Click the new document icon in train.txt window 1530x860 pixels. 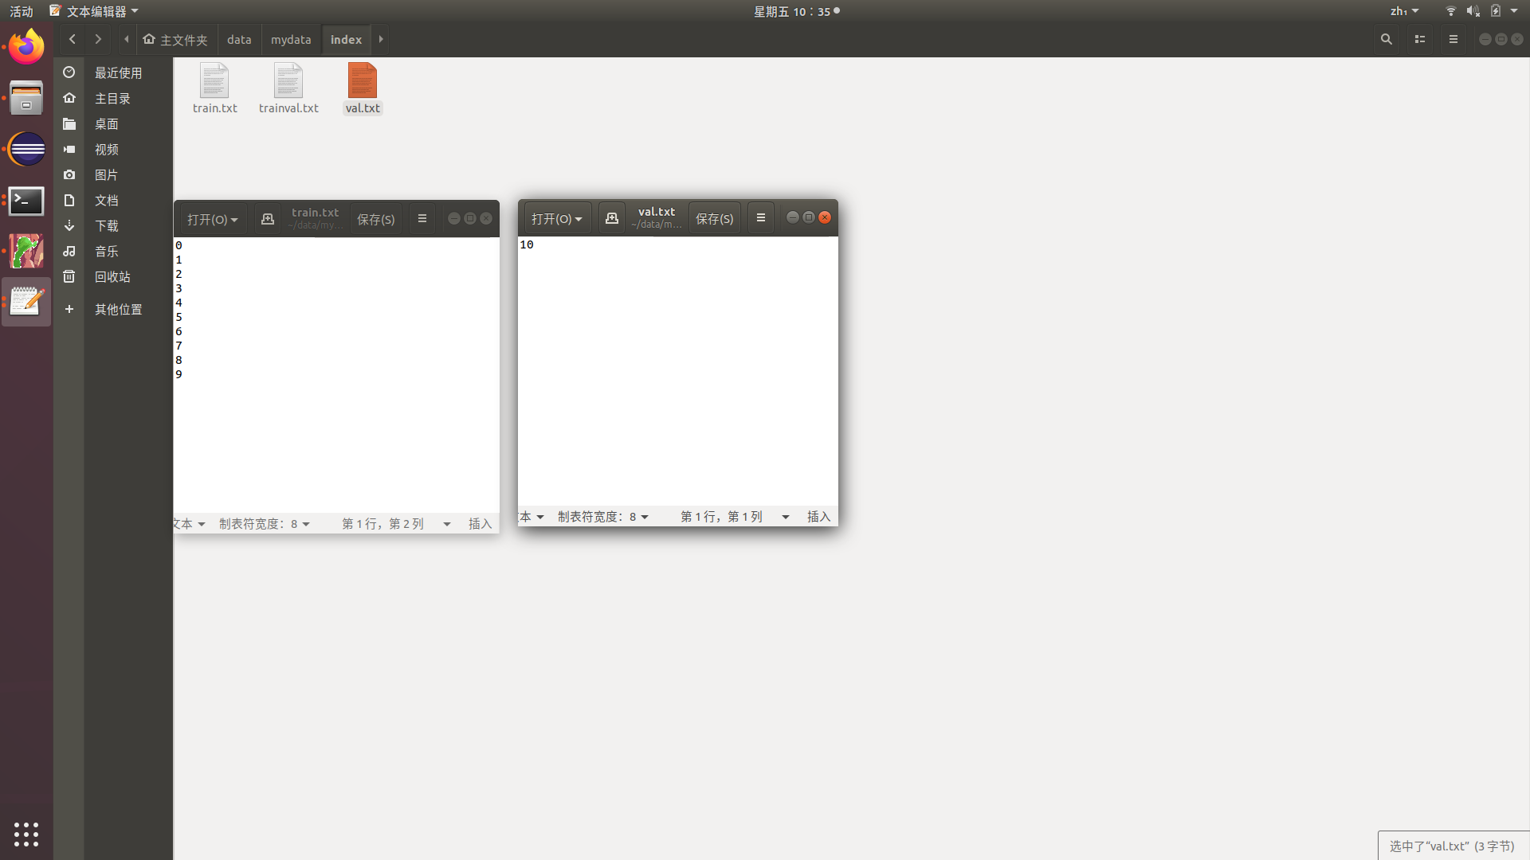click(x=268, y=219)
